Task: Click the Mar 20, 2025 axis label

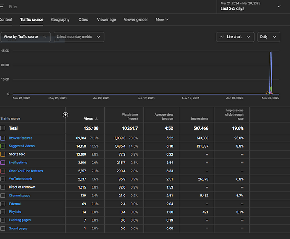Action: [270, 98]
